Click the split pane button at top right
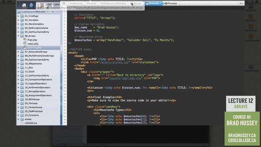This screenshot has height=147, width=261. pyautogui.click(x=241, y=3)
